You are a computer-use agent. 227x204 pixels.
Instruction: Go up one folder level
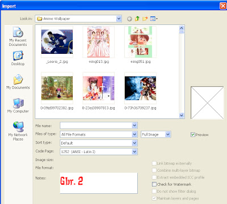tap(137, 19)
